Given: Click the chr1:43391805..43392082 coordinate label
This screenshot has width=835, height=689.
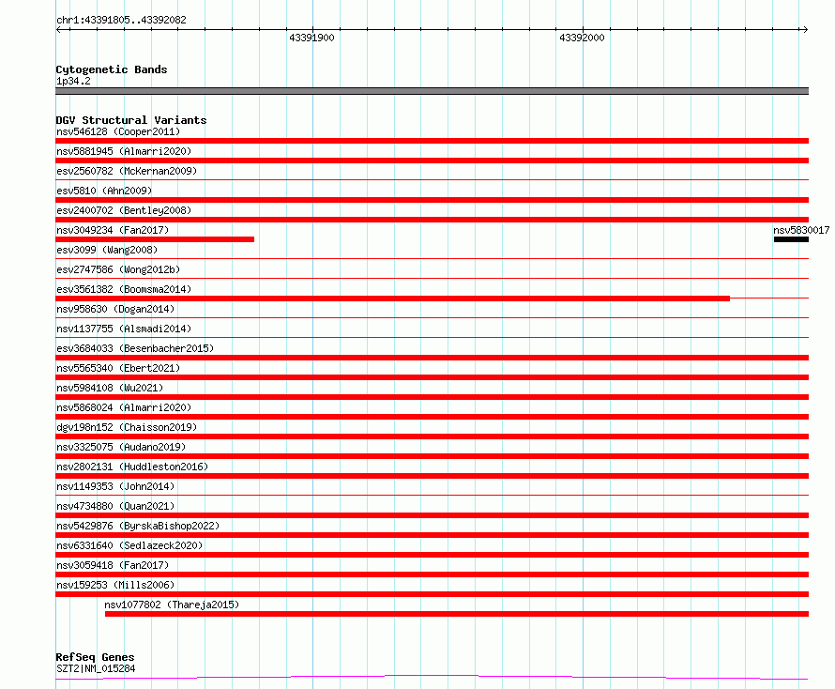Looking at the screenshot, I should [x=121, y=20].
